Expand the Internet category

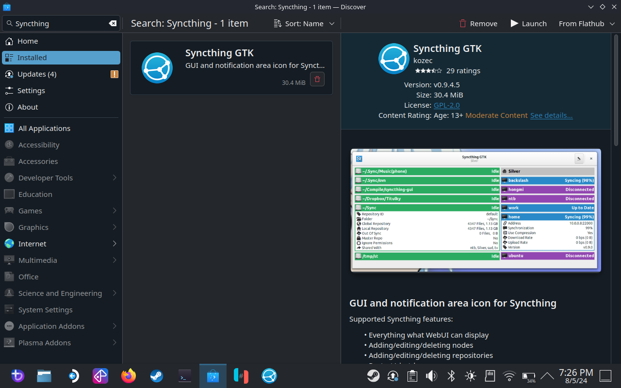pos(114,243)
